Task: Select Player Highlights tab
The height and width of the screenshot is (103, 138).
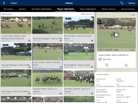Action: pos(66,9)
